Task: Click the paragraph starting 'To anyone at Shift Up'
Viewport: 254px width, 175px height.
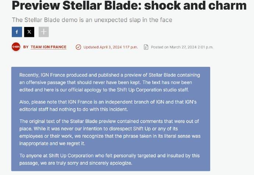Action: tap(110, 159)
